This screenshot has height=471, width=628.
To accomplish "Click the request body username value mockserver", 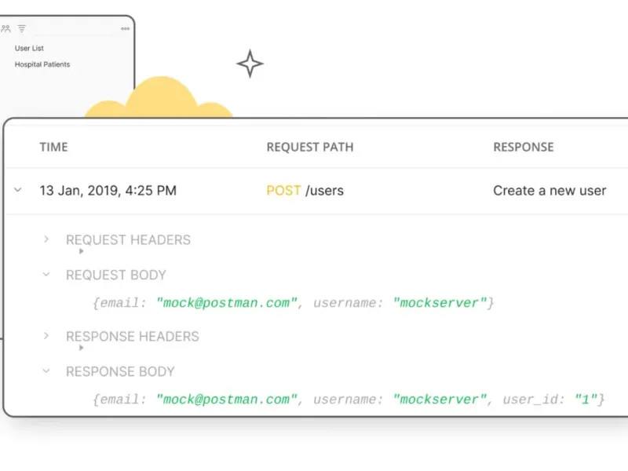I will (440, 303).
